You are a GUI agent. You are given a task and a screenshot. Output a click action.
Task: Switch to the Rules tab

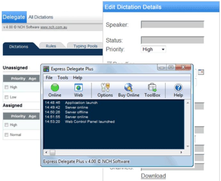[x=51, y=46]
